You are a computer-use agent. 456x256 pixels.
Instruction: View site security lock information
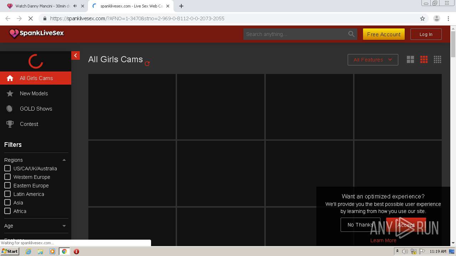[45, 18]
